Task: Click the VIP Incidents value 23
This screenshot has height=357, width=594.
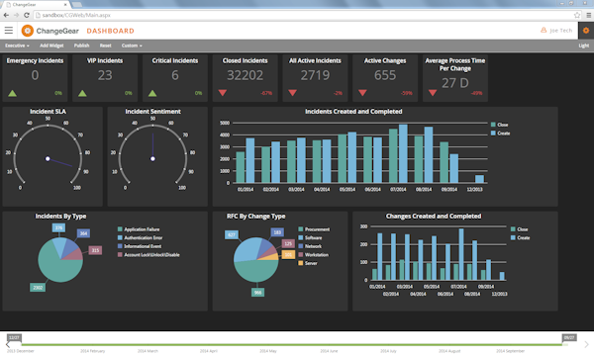Action: click(105, 75)
